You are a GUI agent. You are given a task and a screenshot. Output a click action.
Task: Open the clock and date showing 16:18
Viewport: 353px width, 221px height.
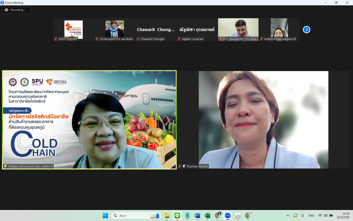click(x=343, y=215)
